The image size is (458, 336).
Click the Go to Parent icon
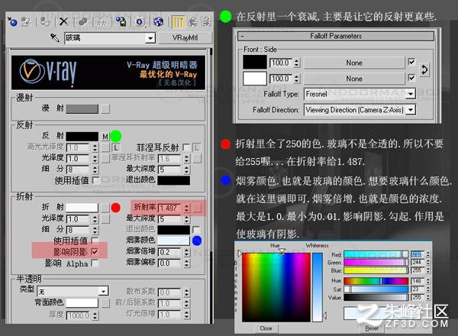pyautogui.click(x=192, y=22)
